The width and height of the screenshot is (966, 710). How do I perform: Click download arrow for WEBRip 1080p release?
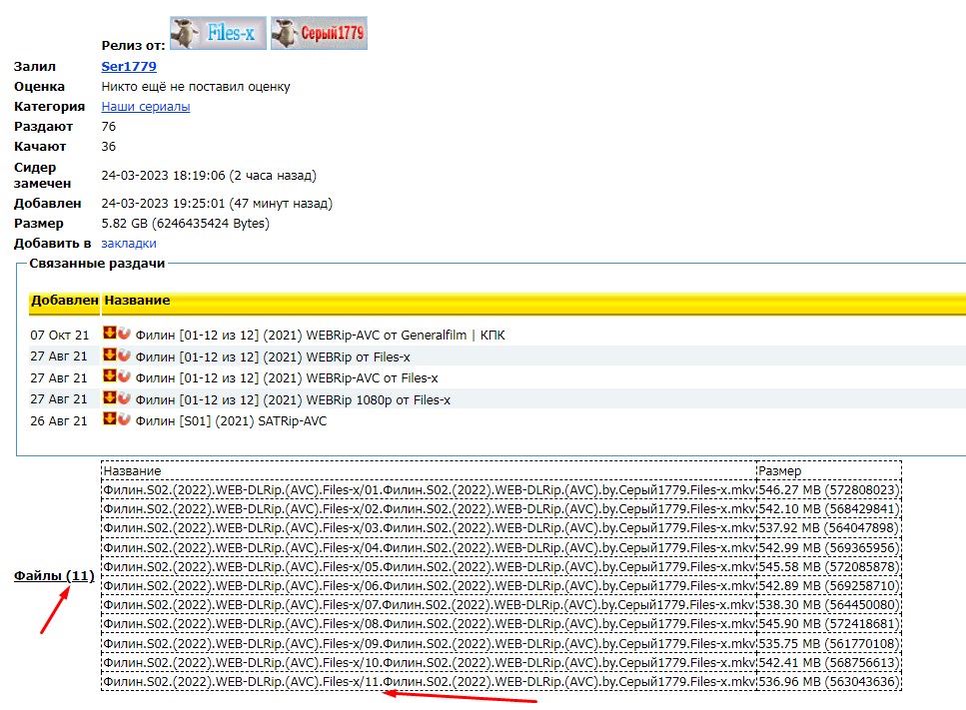[110, 398]
